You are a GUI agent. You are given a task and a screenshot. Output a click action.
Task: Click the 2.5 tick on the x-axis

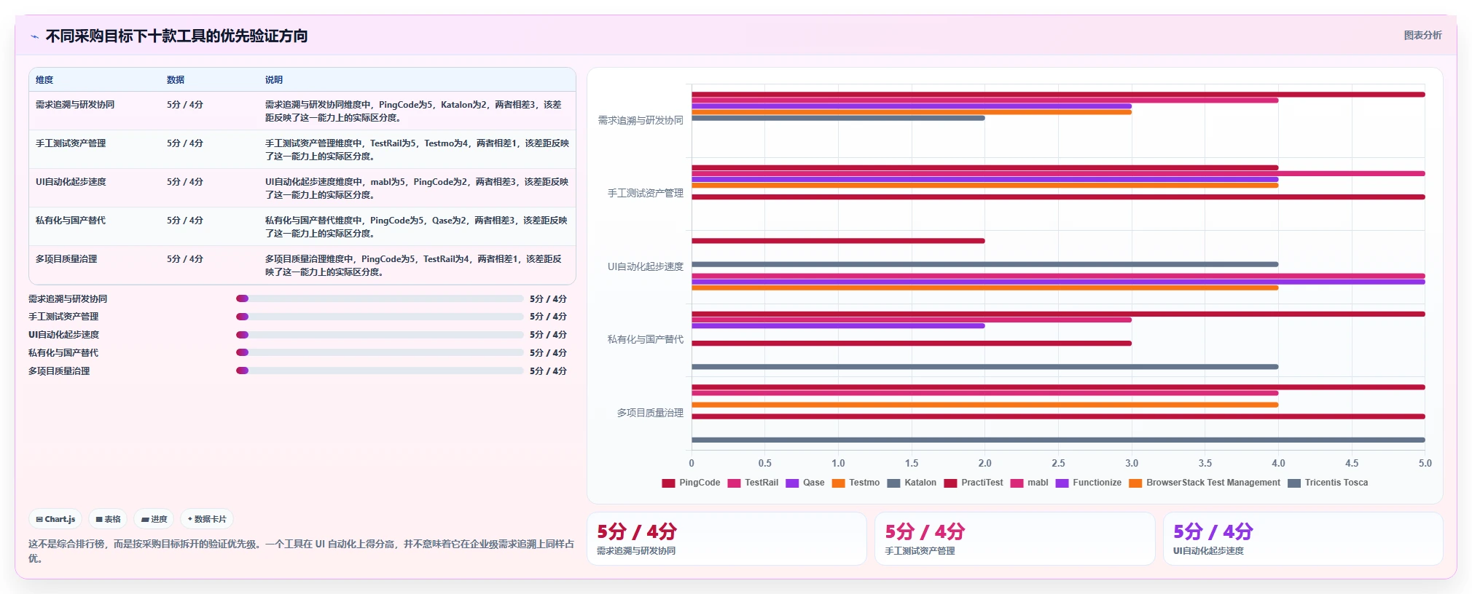click(1058, 463)
